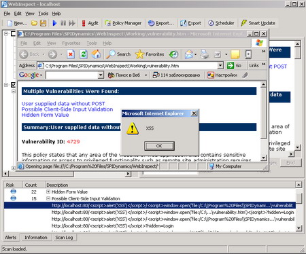
Task: Click the Mail icon in Internet Explorer toolbar
Action: tap(189, 54)
